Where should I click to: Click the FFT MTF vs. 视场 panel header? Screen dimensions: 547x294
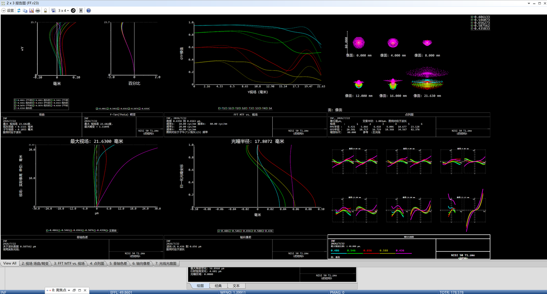(245, 114)
